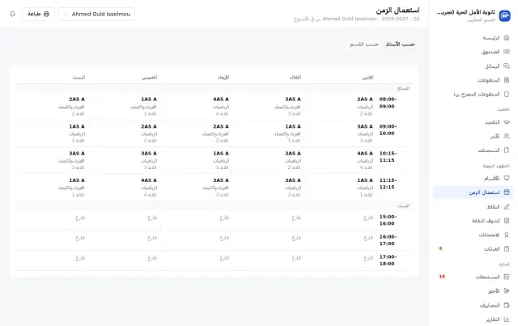Select الاثنين 08:00 lesson 2AS A

pos(365,106)
